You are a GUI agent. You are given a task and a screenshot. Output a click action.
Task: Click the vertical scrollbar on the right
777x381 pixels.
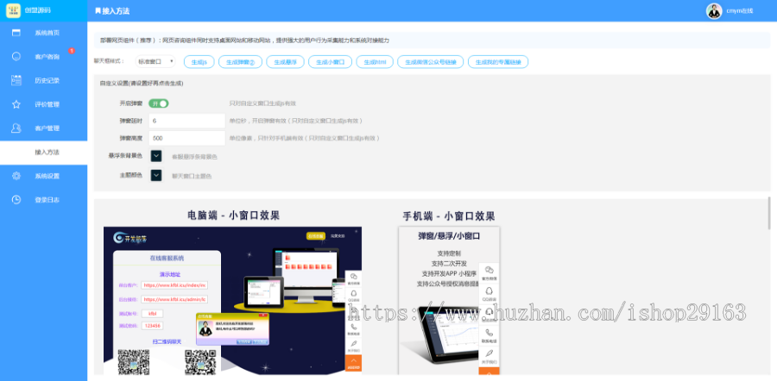coord(768,213)
